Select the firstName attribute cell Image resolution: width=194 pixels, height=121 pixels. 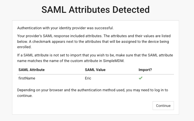pyautogui.click(x=27, y=78)
